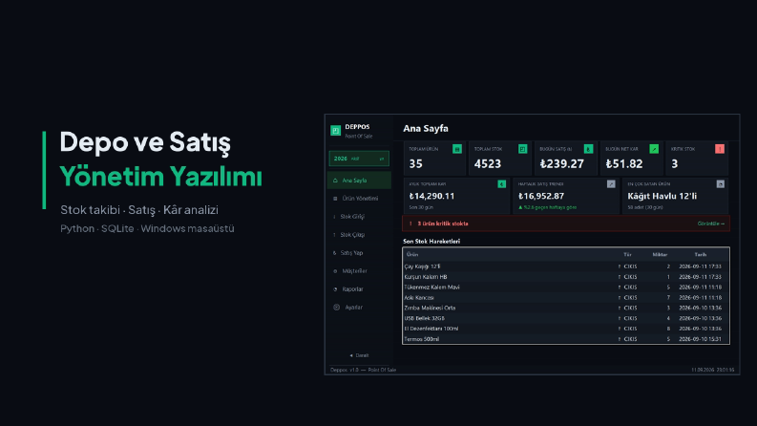The image size is (757, 426).
Task: Click En Çok Satan Ürün icon
Action: coord(721,184)
